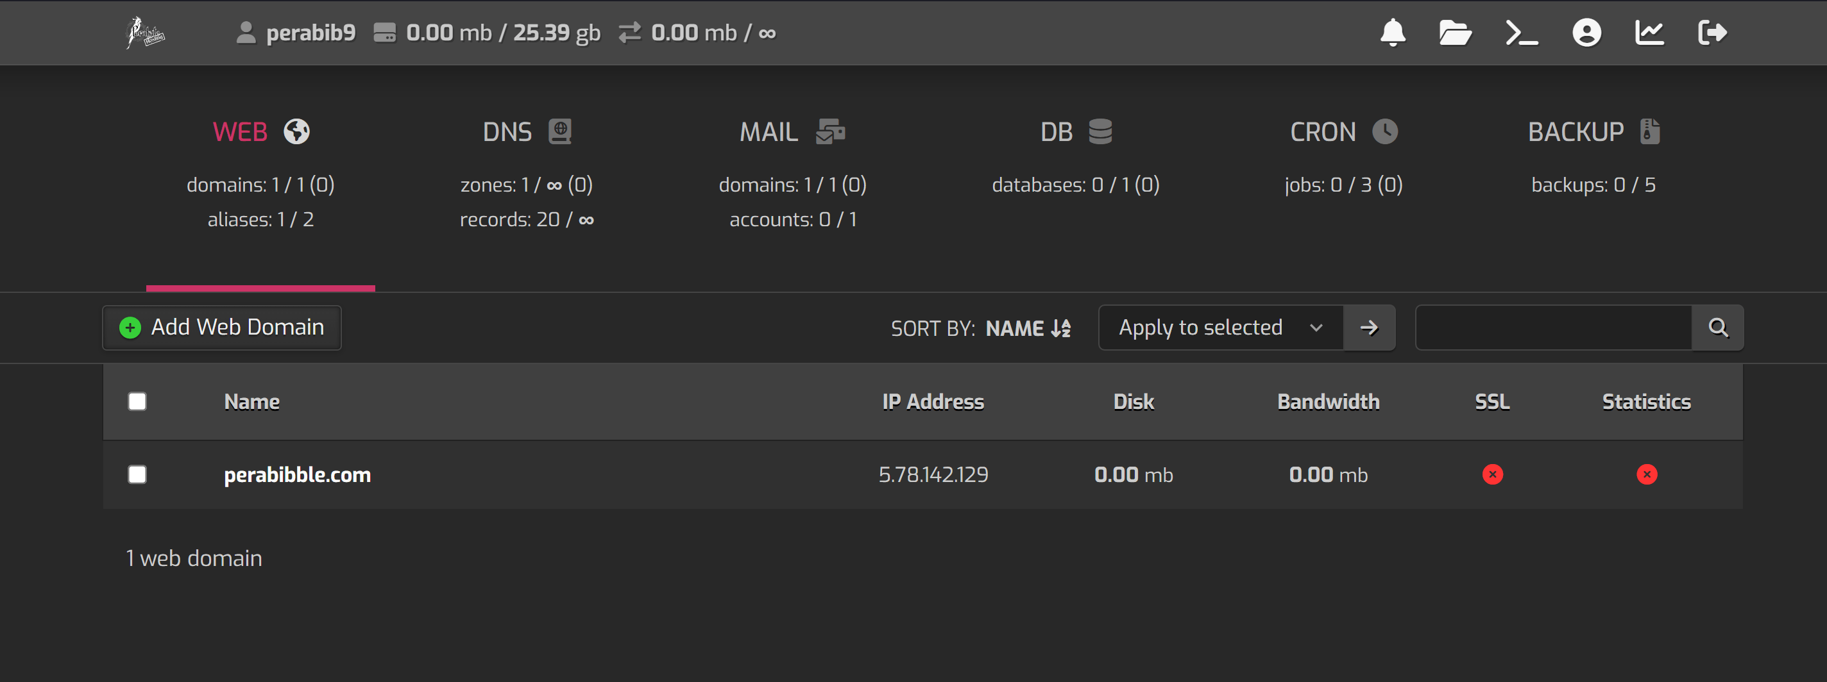Click the Hestia logo in header
This screenshot has width=1827, height=682.
146,33
